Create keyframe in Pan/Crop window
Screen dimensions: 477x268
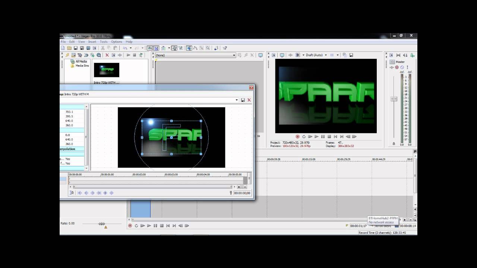point(105,193)
